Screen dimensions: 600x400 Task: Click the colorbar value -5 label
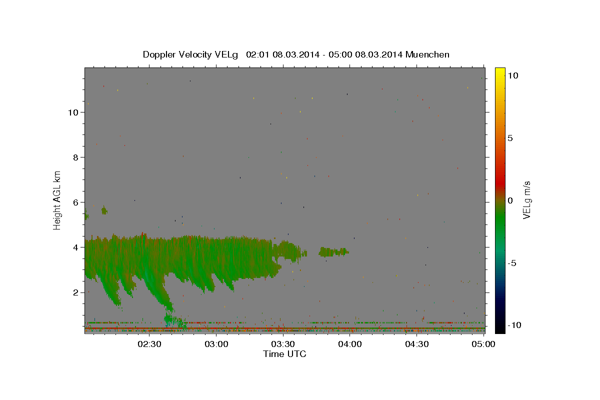click(512, 263)
